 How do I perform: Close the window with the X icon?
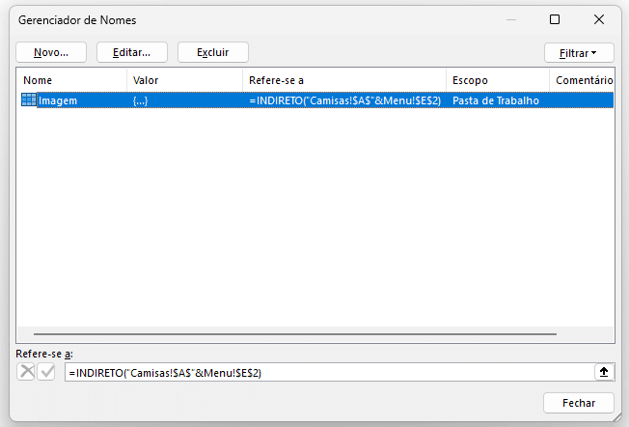coord(599,19)
